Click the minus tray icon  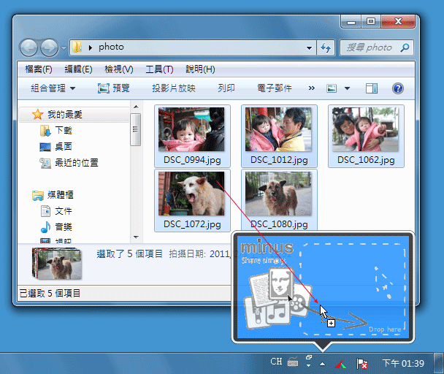pos(340,364)
